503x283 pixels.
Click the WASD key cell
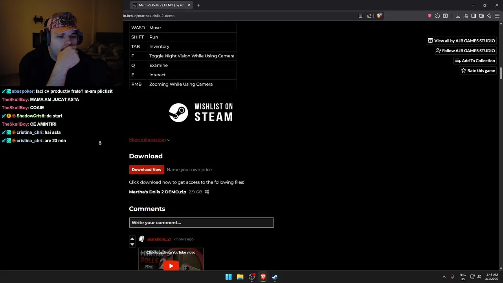138,28
